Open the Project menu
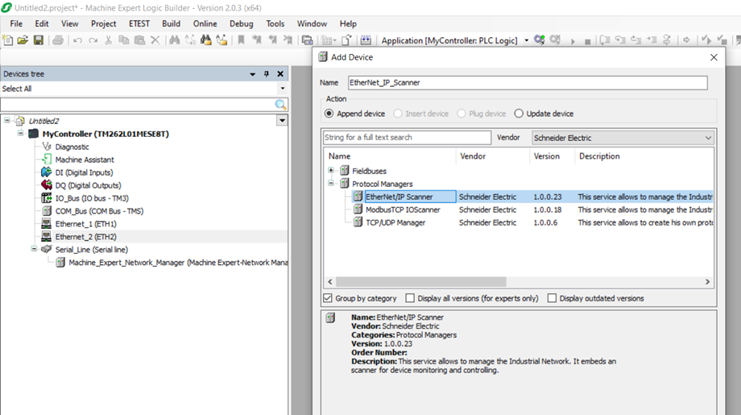The image size is (741, 415). [103, 23]
